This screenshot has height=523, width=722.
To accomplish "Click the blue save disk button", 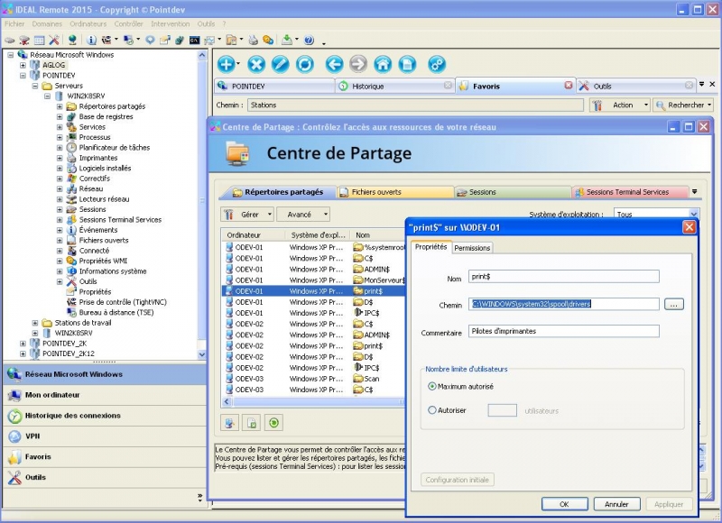I will click(x=407, y=64).
